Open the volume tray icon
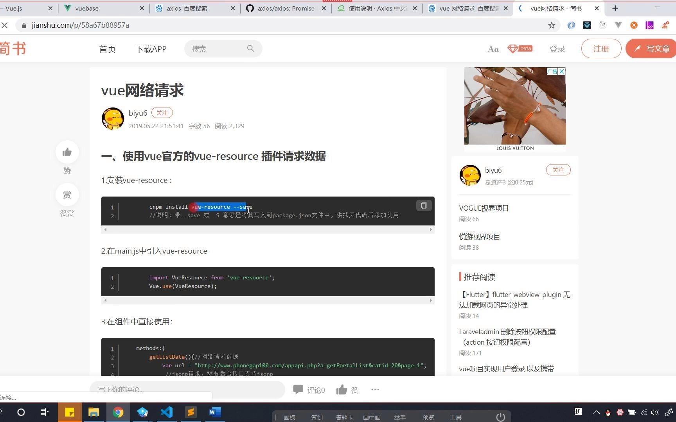 [x=654, y=412]
